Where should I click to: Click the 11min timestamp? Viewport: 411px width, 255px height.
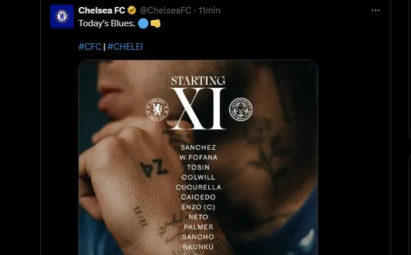coord(209,11)
